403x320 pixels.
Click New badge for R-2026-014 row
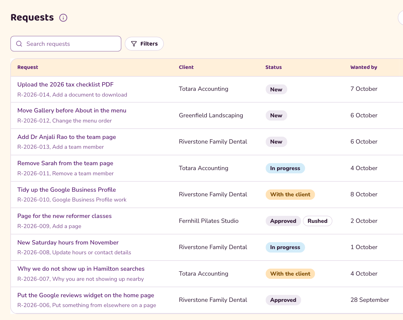(276, 89)
